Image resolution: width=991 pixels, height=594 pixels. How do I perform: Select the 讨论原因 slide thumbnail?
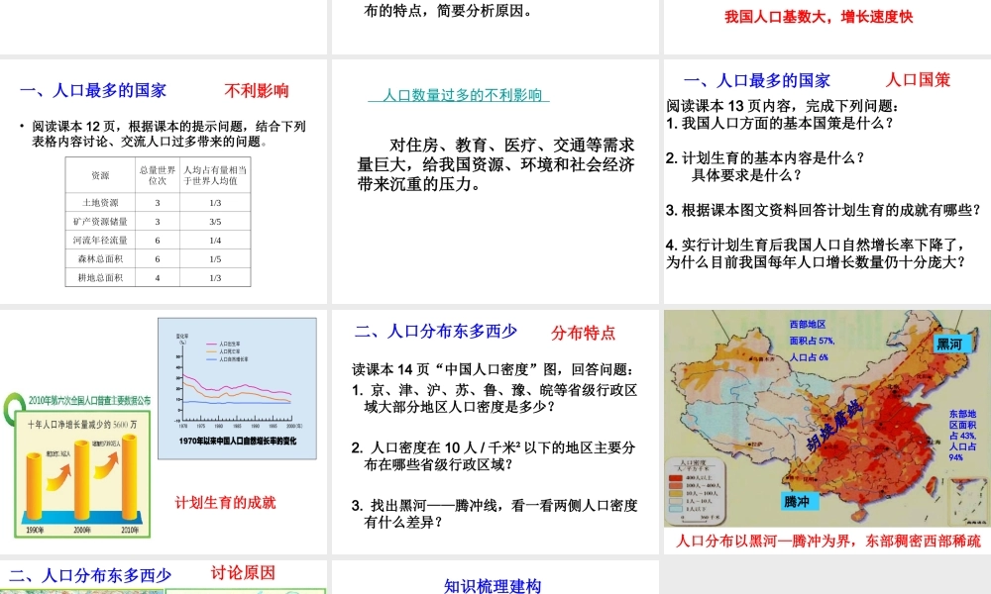(164, 577)
